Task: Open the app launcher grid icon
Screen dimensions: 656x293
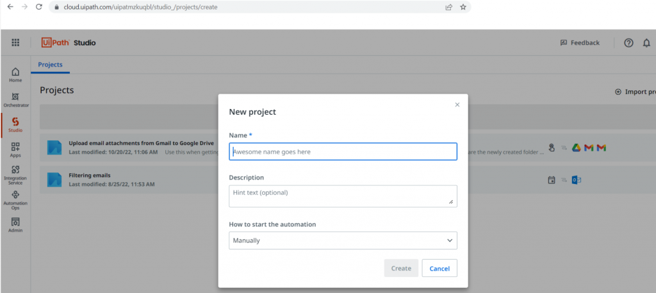Action: tap(15, 43)
